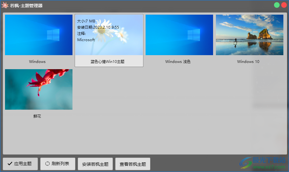
Task: Select the 鲜花 red flower theme thumbnail
Action: pyautogui.click(x=39, y=89)
